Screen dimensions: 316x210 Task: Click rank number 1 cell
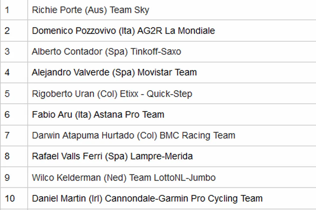7,10
